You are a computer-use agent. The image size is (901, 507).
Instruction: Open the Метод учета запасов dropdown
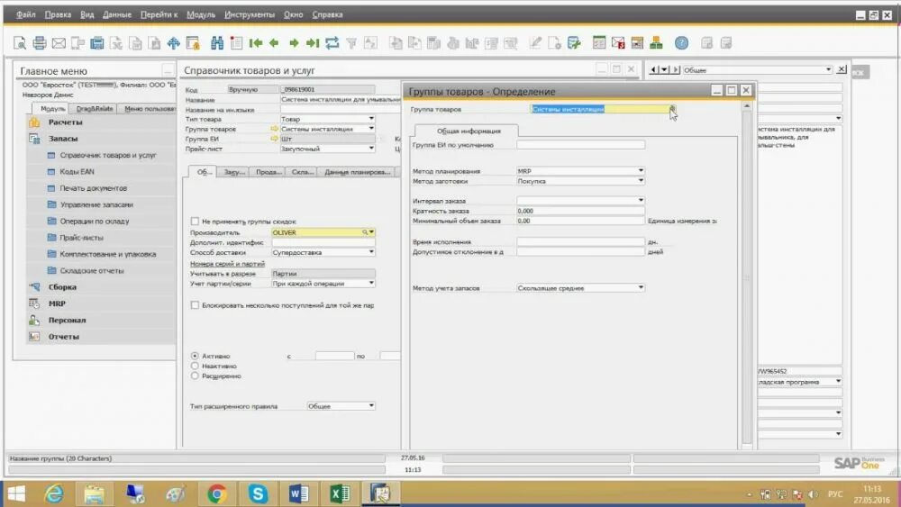pyautogui.click(x=641, y=287)
